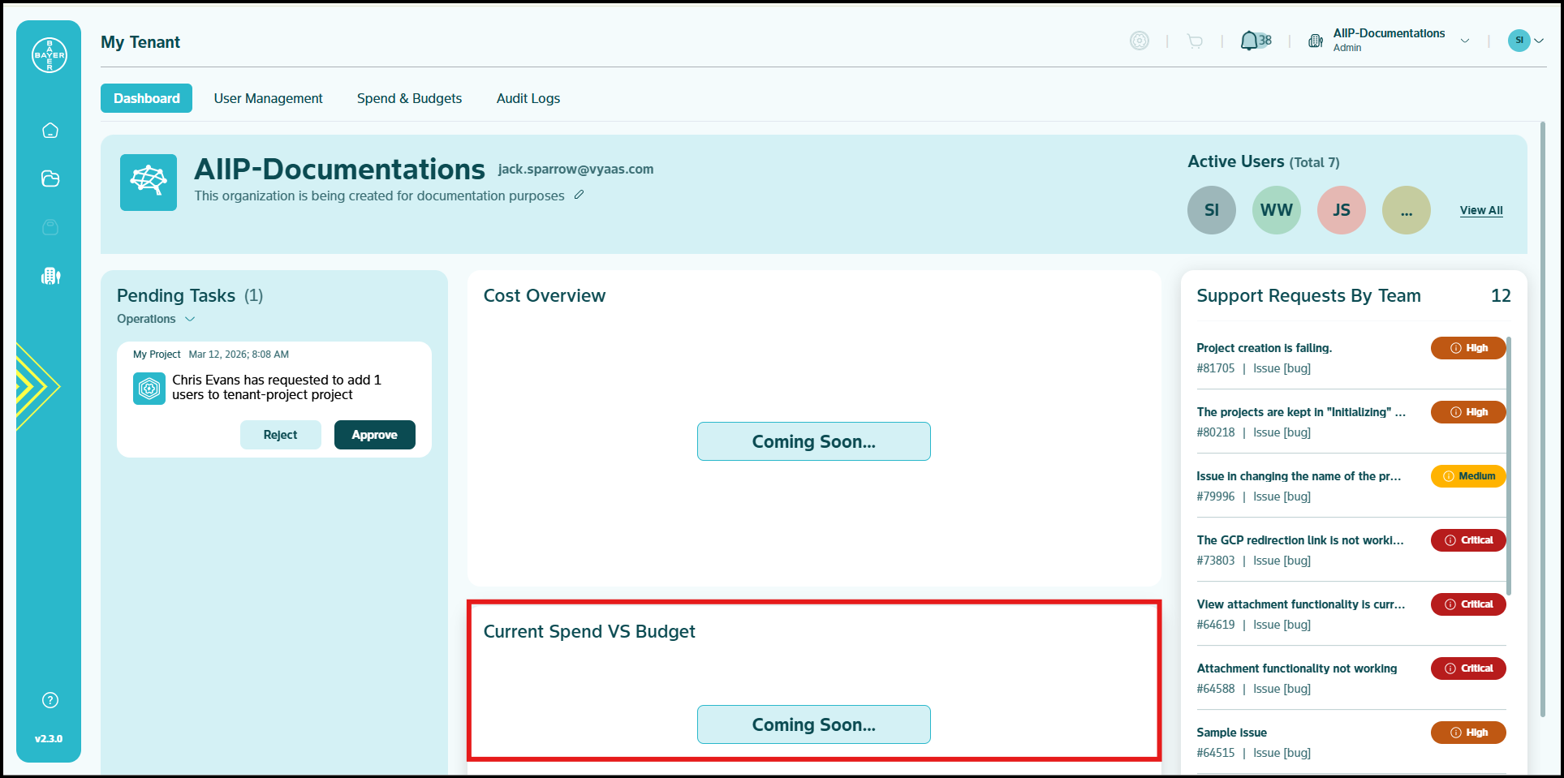Click the support requests list scrollbar
Screen dimensions: 1564x778
1508,466
